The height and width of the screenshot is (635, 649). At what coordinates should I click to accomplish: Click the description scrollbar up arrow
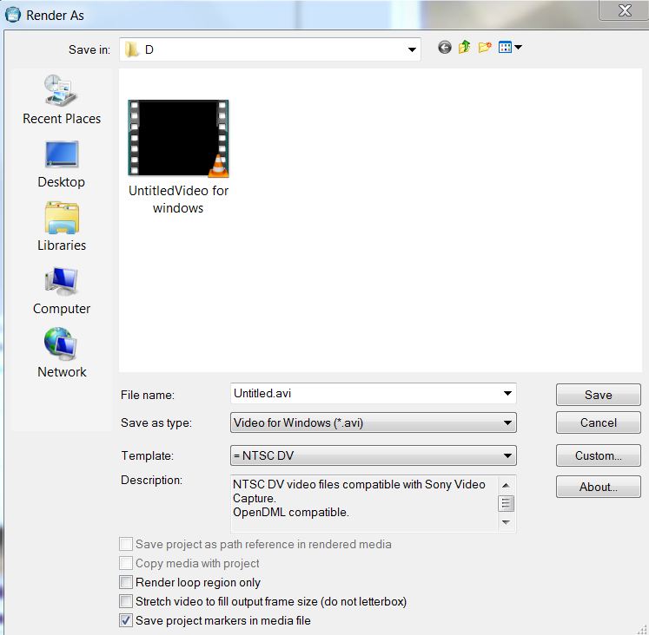506,486
